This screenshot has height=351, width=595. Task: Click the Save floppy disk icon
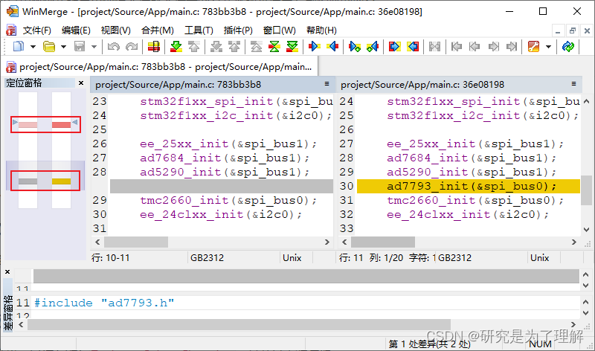(80, 47)
